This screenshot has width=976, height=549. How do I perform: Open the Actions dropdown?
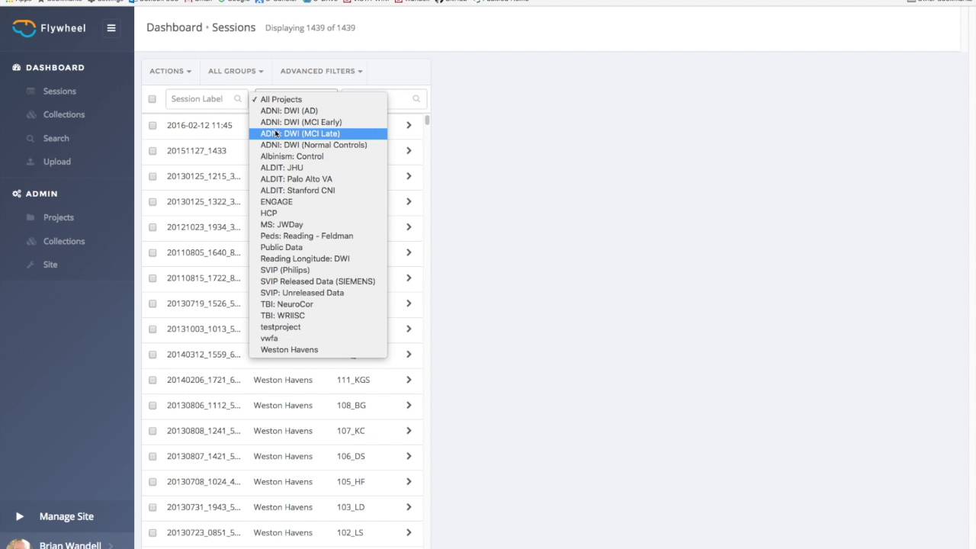point(170,71)
